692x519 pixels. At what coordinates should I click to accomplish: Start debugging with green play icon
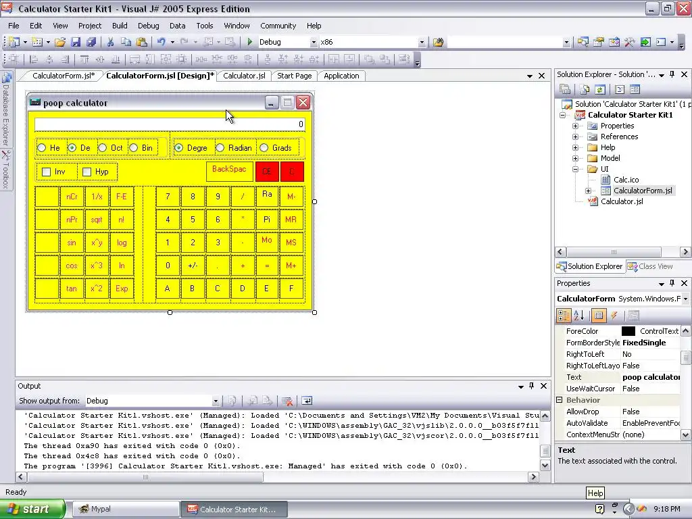pos(250,42)
